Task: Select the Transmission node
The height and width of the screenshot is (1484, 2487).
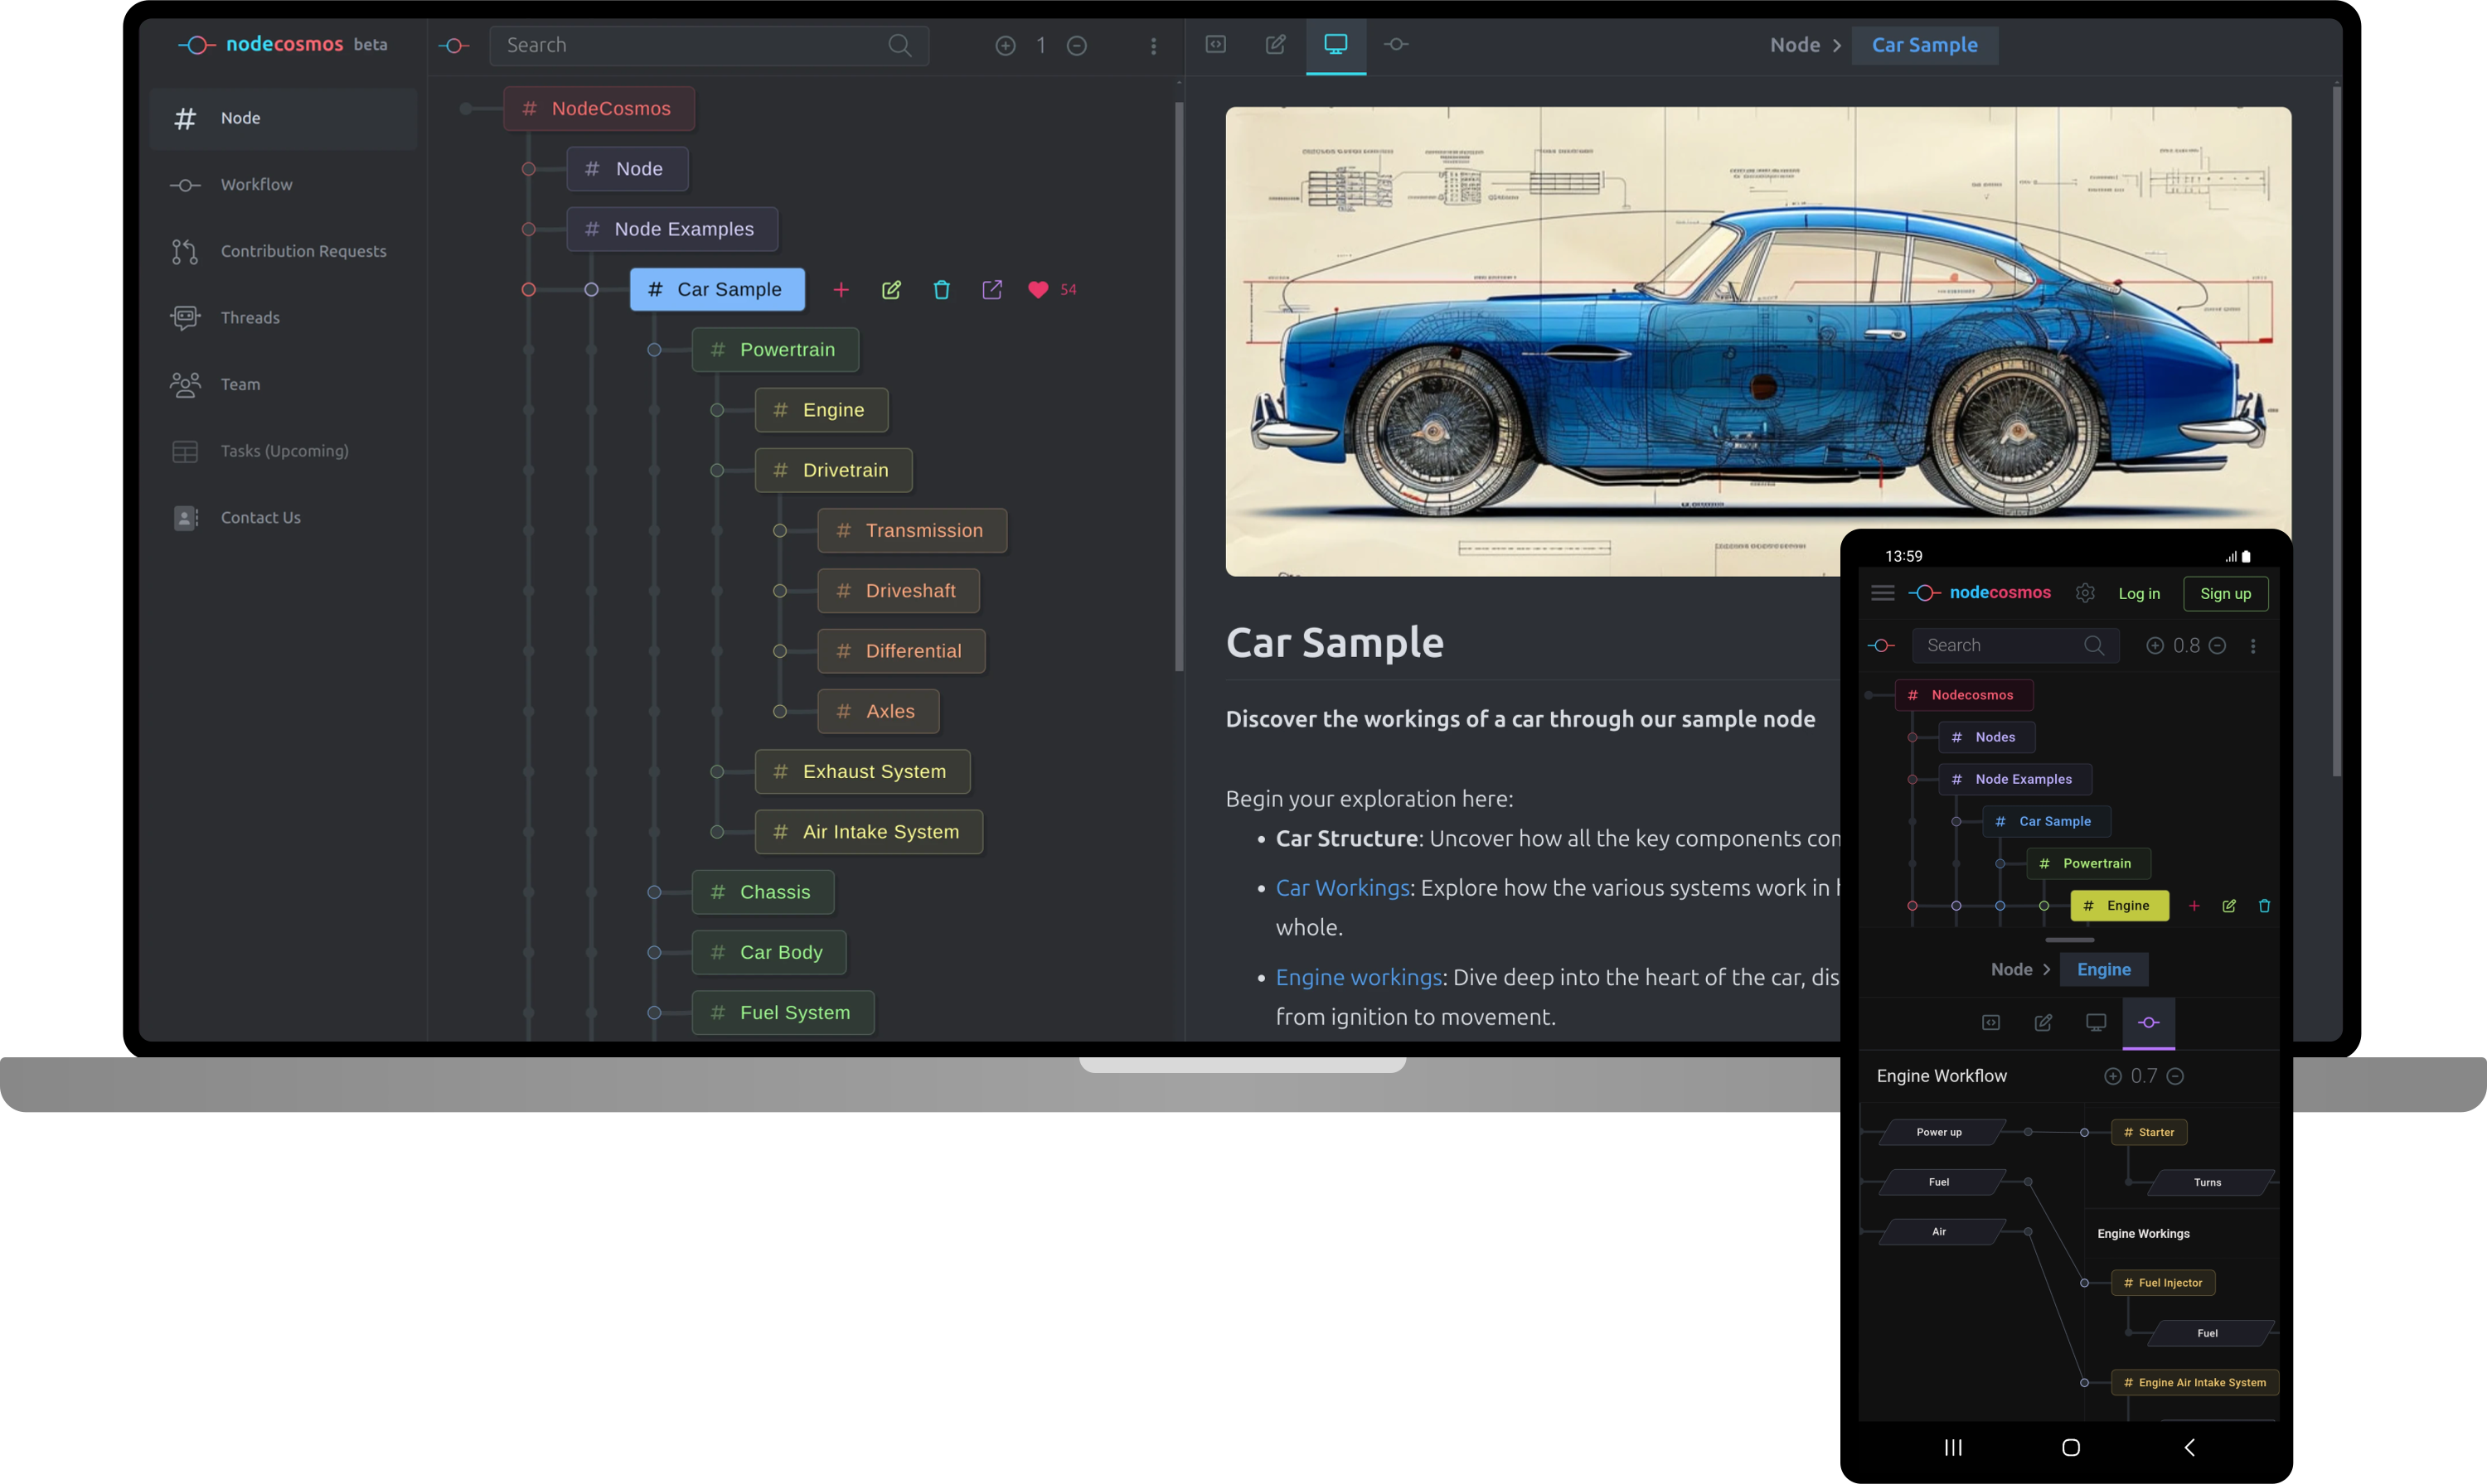Action: [x=911, y=531]
